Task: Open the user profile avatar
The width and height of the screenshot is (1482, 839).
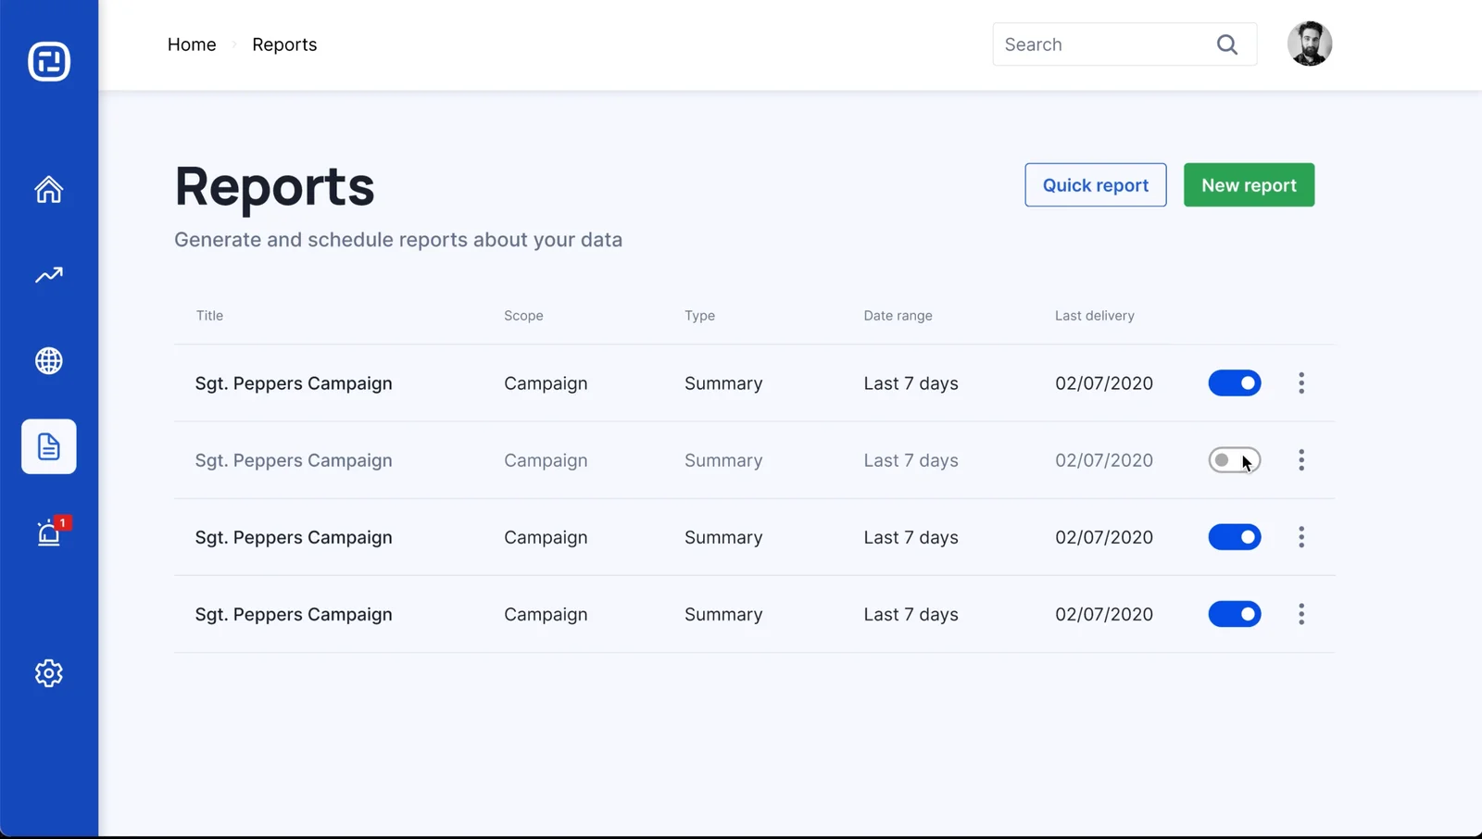Action: [1310, 44]
